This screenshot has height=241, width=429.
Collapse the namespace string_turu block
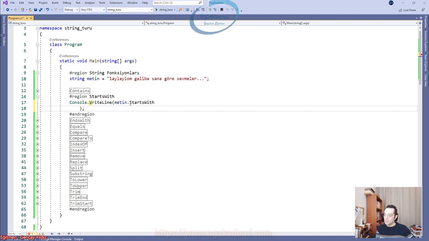coord(37,28)
